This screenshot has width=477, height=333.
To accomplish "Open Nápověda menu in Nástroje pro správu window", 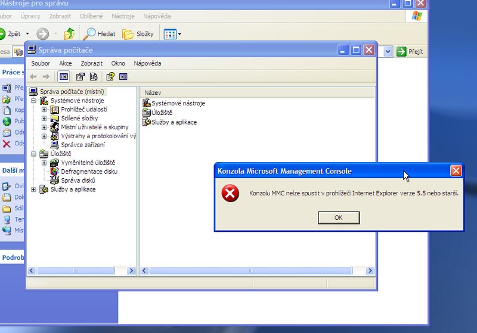I will click(157, 16).
